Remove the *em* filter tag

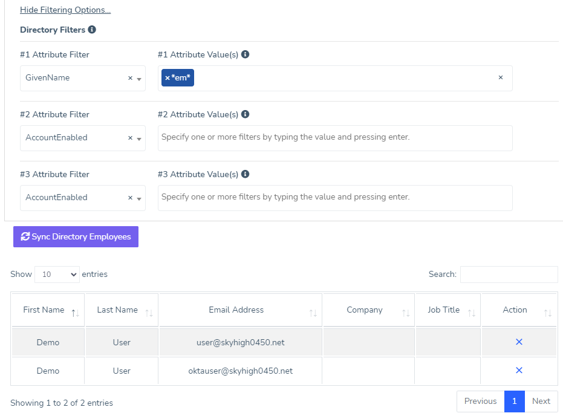coord(168,78)
